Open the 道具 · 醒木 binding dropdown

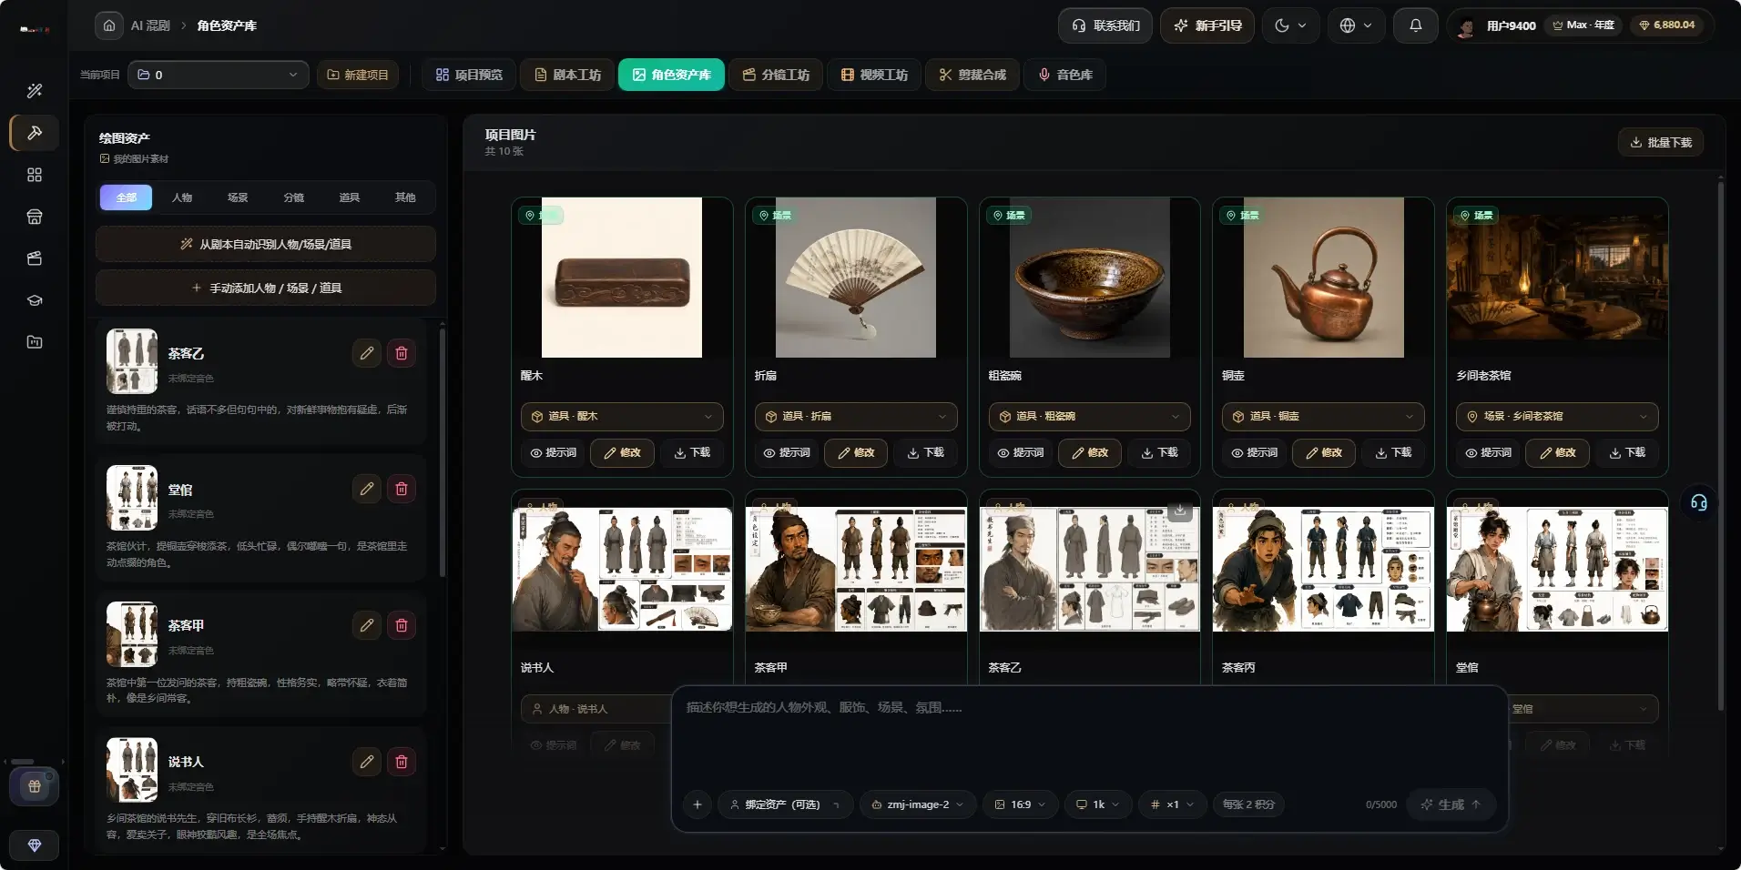click(x=622, y=417)
